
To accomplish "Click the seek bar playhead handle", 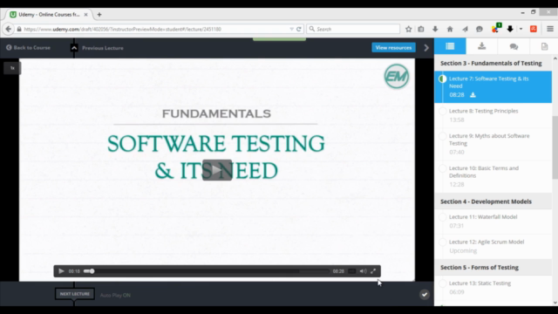I will point(92,271).
